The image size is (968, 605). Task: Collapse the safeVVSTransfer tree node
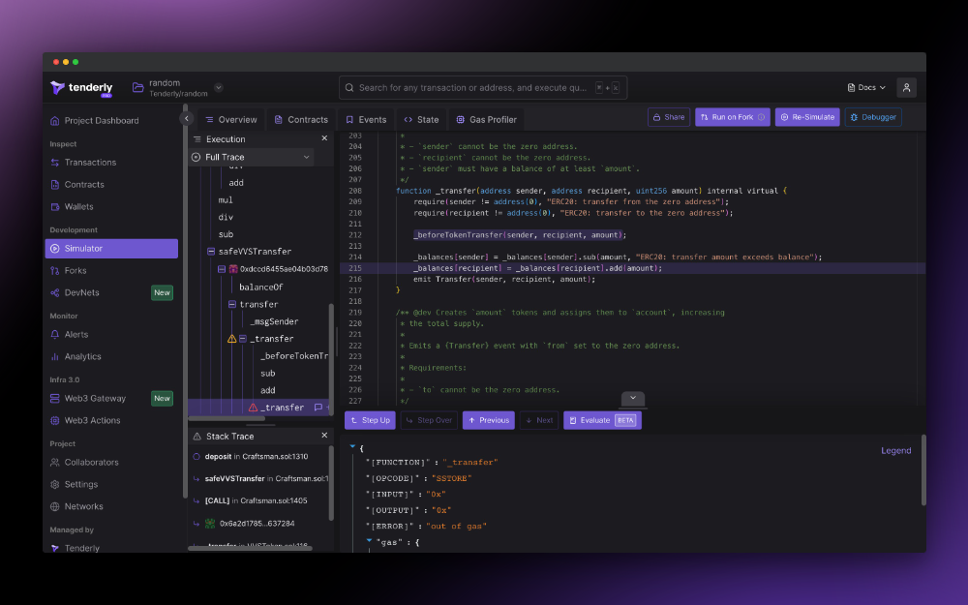coord(211,252)
